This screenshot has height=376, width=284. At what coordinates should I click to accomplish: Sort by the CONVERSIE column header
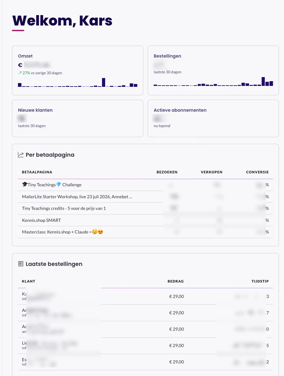click(257, 172)
